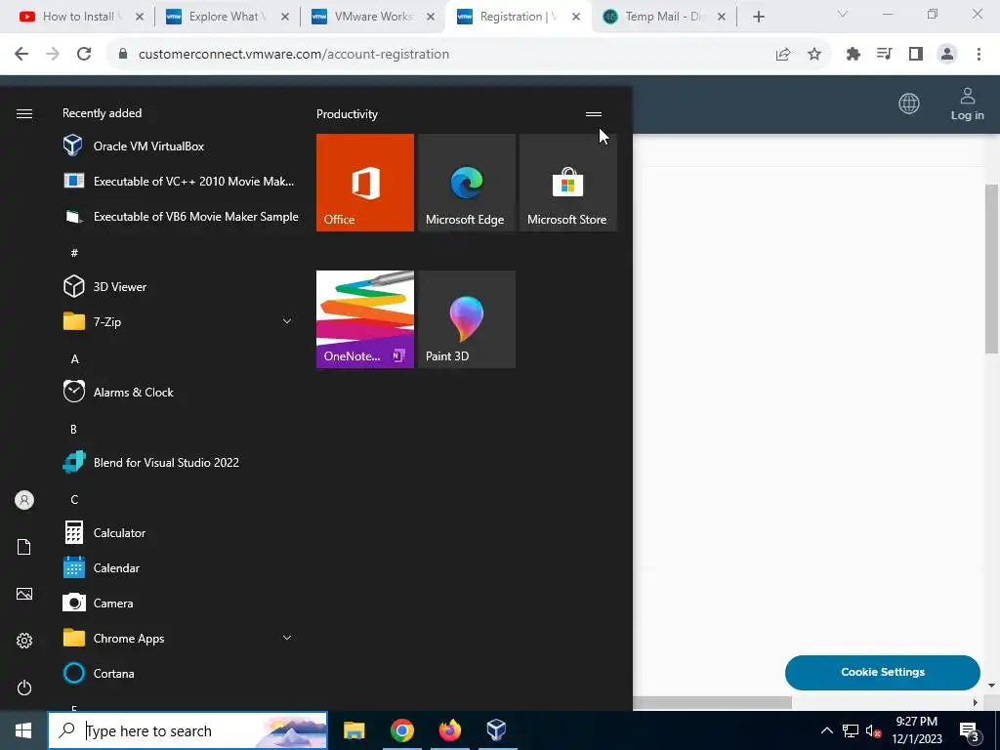Launch Executable of VB6 Movie Maker Sample
Viewport: 1000px width, 750px height.
tap(180, 217)
